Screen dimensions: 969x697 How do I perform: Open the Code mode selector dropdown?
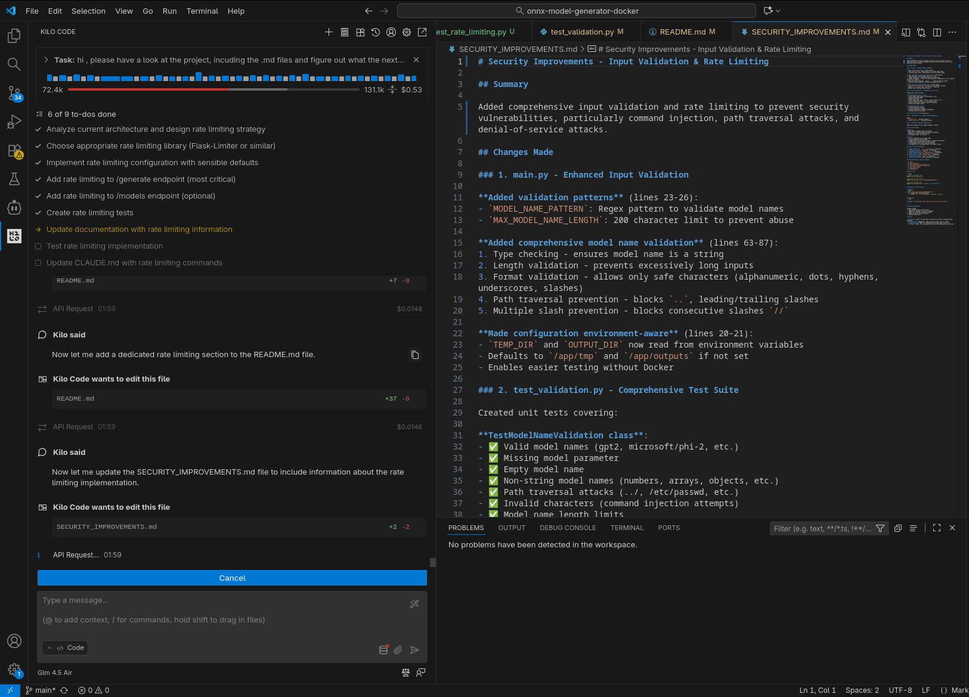pyautogui.click(x=66, y=648)
